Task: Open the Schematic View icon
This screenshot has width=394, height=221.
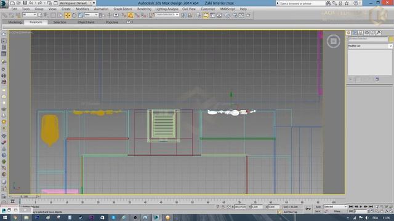Action: (x=219, y=15)
